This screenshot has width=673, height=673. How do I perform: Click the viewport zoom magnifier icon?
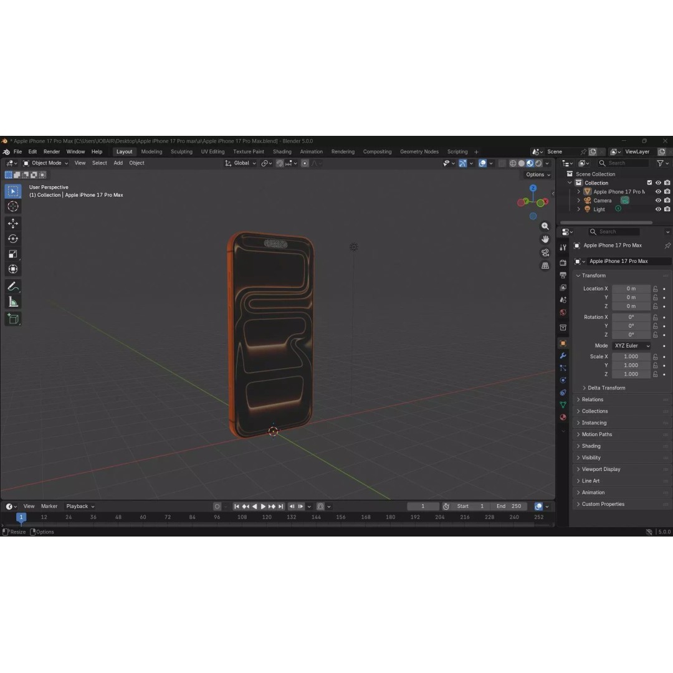click(x=545, y=226)
